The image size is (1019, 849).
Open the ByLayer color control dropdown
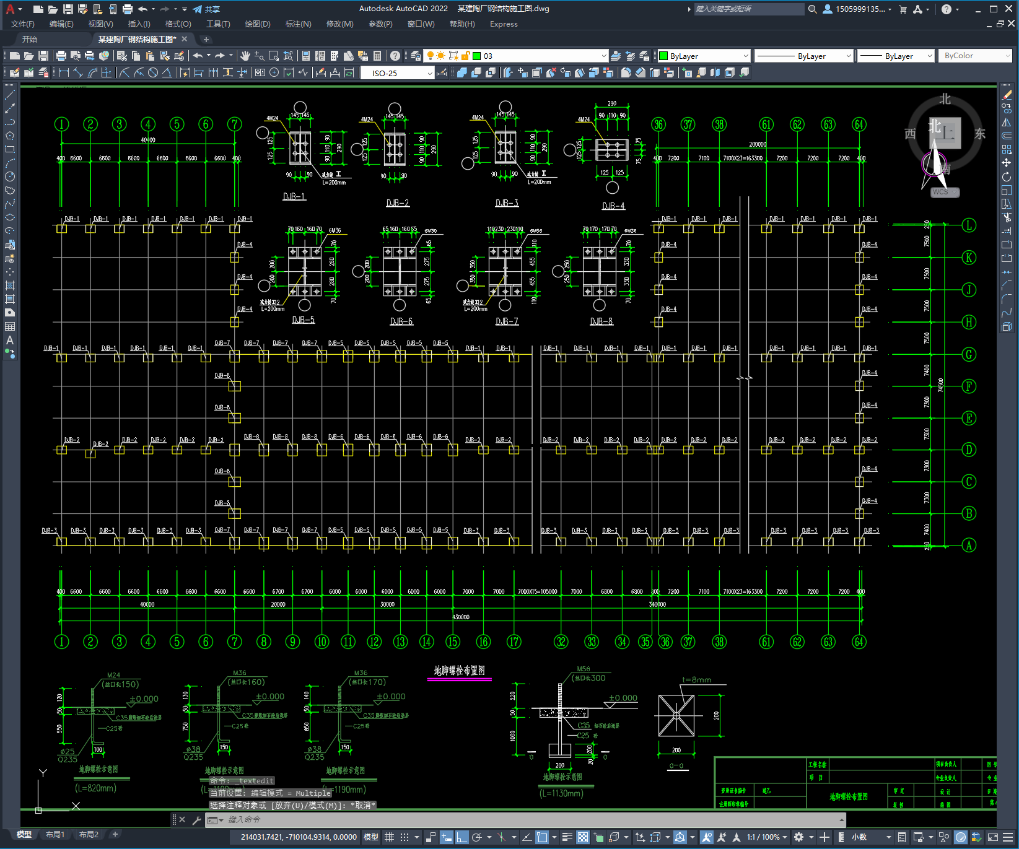pyautogui.click(x=745, y=56)
